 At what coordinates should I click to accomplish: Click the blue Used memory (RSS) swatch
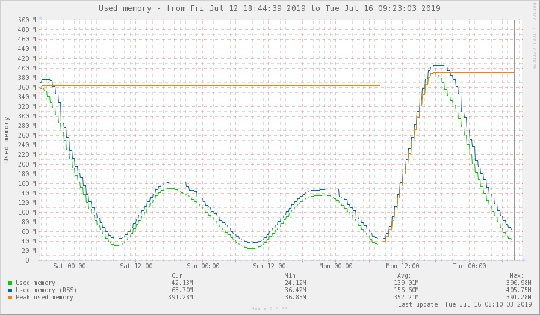[10, 290]
